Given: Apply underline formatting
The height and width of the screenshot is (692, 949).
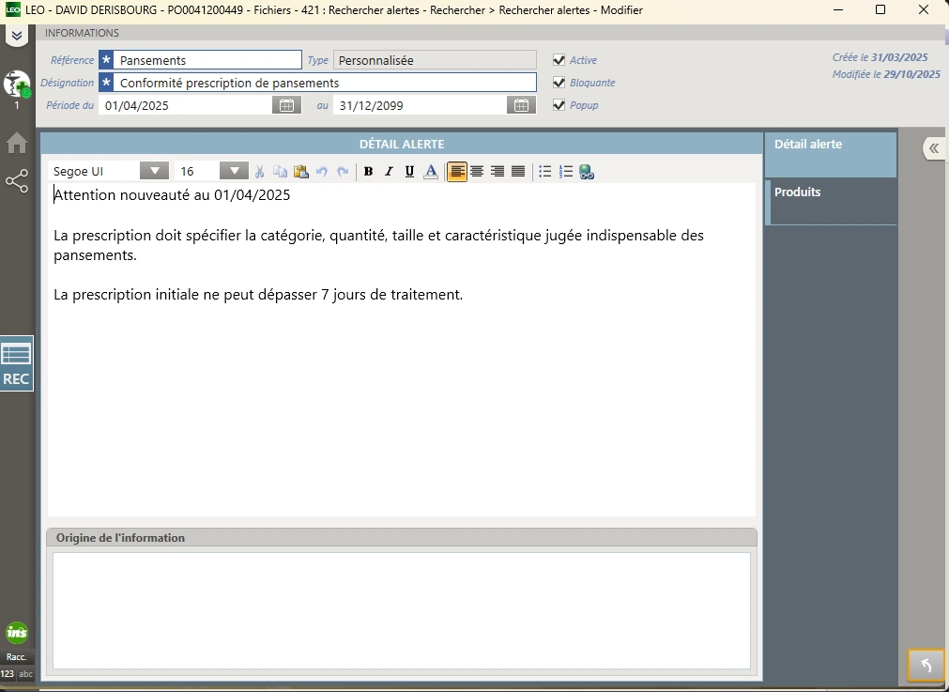Looking at the screenshot, I should coord(409,172).
